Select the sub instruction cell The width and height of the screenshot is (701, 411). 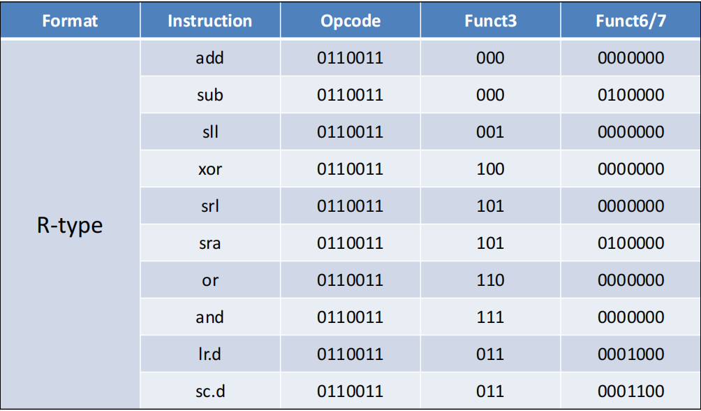tap(210, 95)
